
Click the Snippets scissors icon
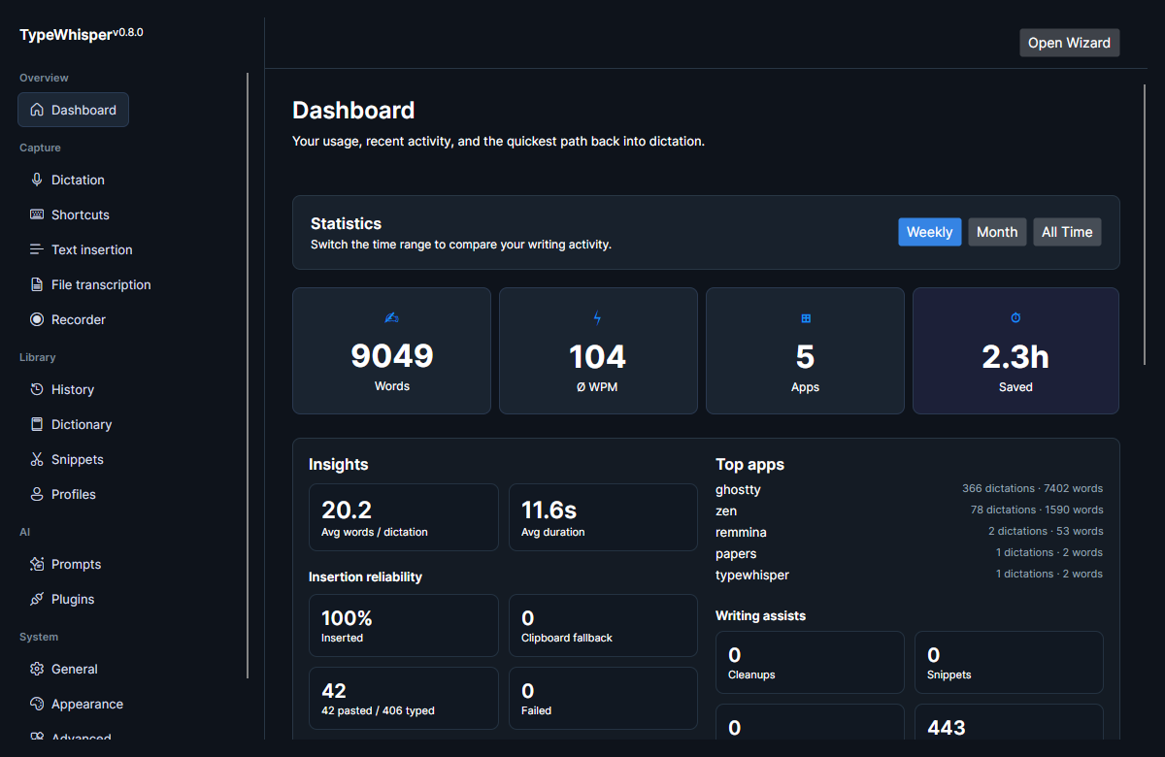pos(37,459)
